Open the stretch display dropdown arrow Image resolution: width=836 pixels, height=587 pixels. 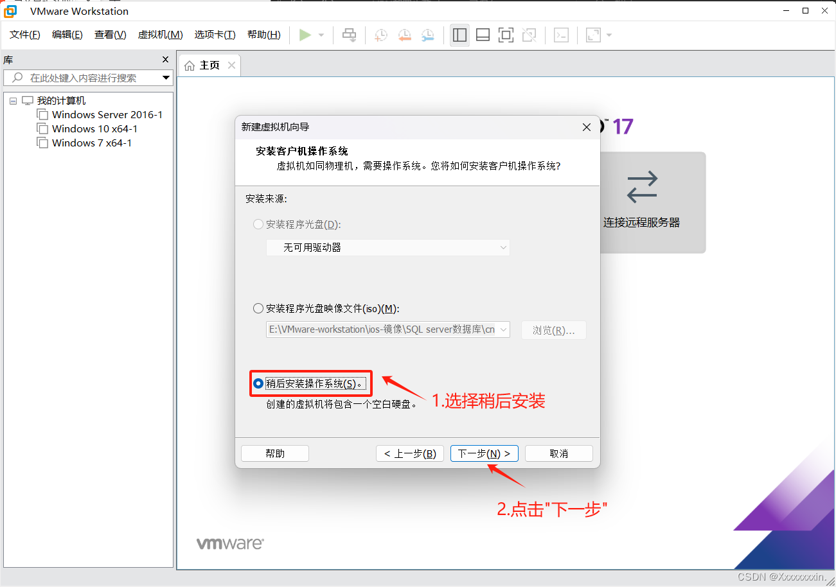609,35
